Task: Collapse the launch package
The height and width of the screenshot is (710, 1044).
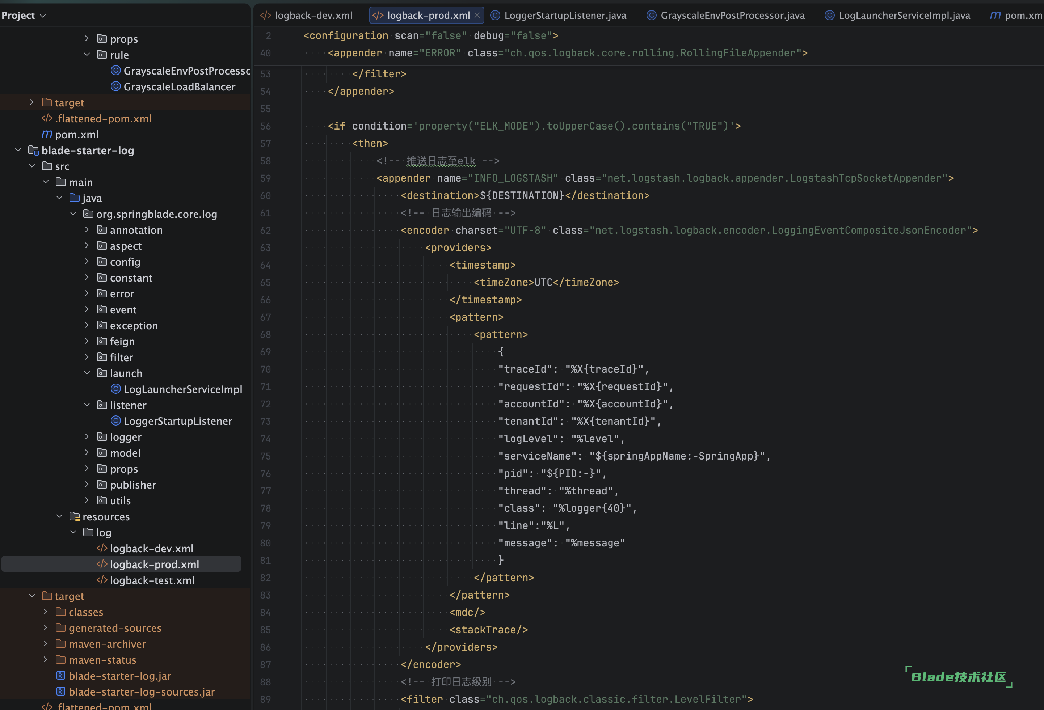Action: point(87,373)
